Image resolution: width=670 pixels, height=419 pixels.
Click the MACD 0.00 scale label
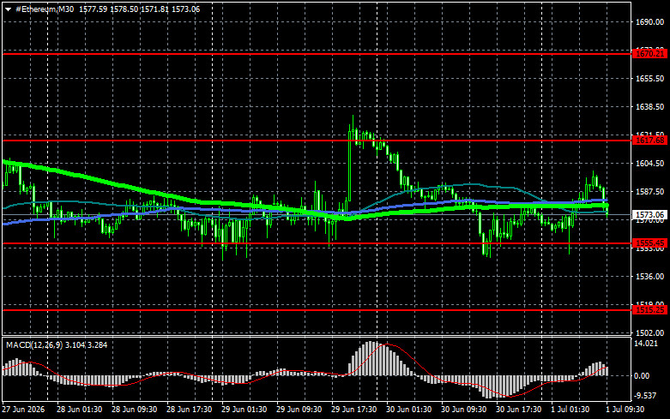[x=642, y=376]
